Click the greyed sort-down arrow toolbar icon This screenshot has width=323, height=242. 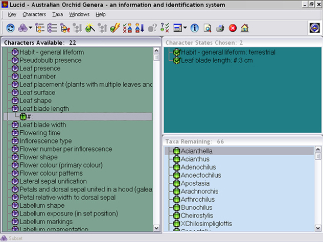pos(78,28)
